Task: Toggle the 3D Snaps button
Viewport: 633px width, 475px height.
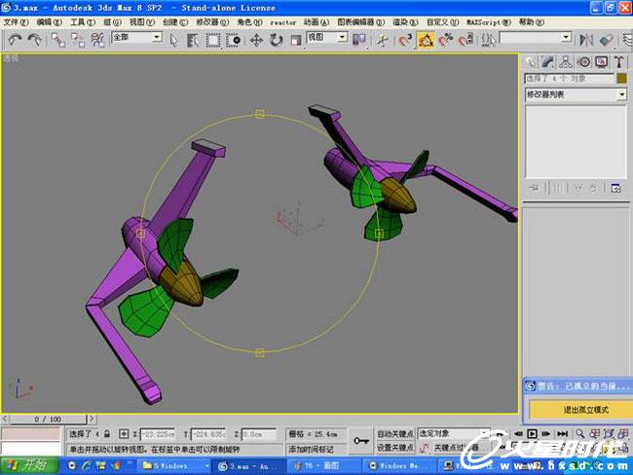Action: point(405,40)
